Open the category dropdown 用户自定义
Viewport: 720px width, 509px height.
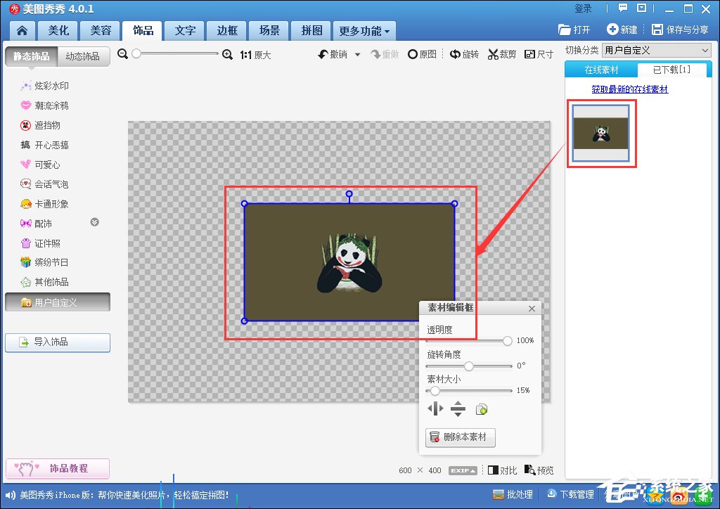[657, 50]
